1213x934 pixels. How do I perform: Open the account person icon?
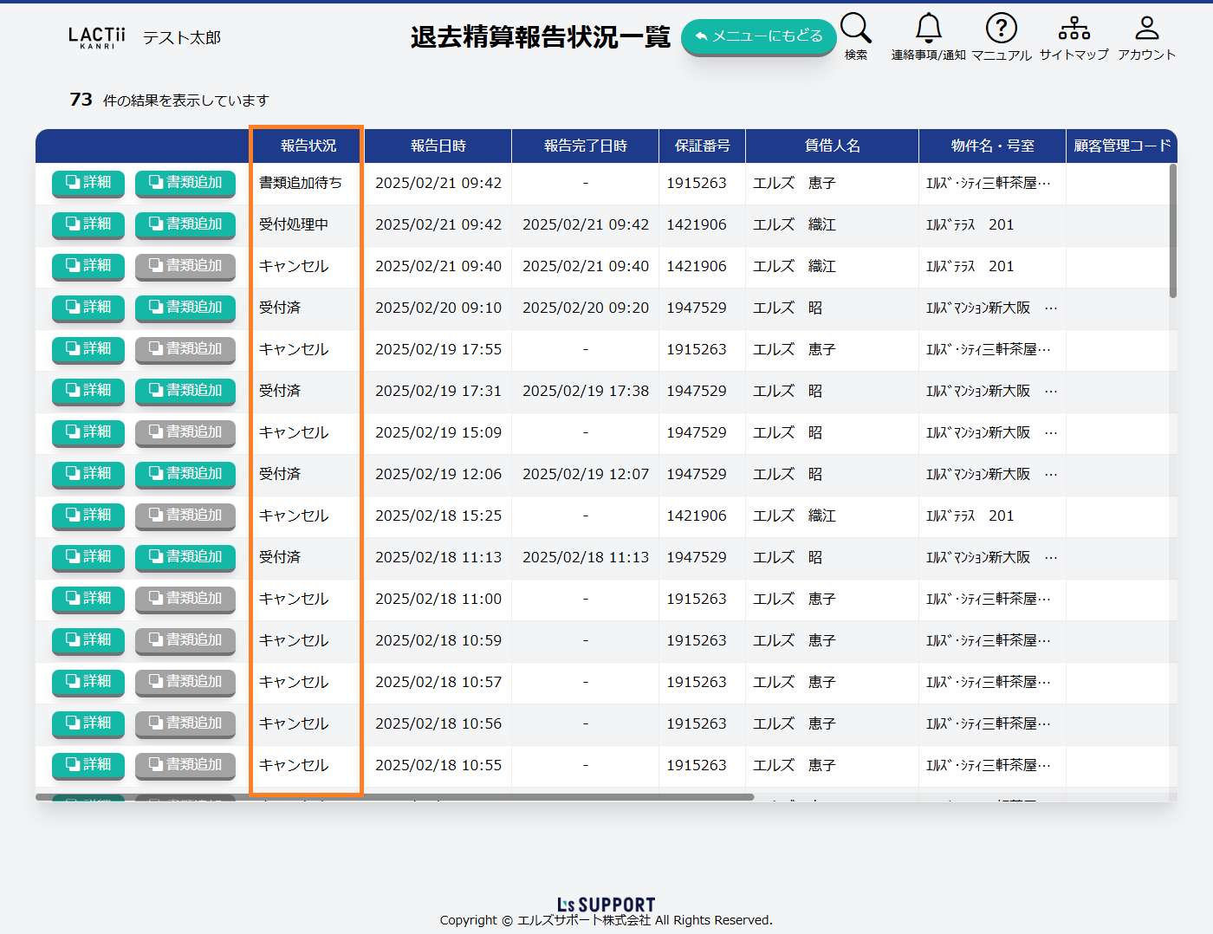(x=1146, y=29)
